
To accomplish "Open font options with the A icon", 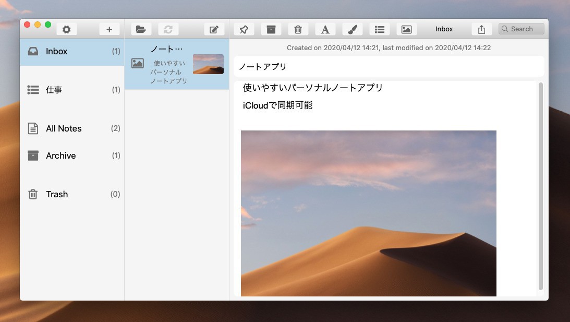I will [325, 30].
